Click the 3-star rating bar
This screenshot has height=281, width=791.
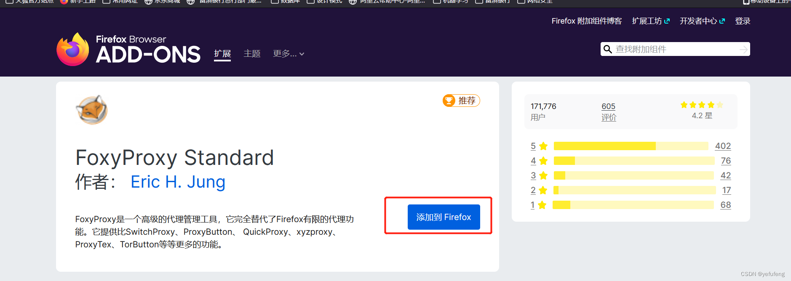click(634, 175)
